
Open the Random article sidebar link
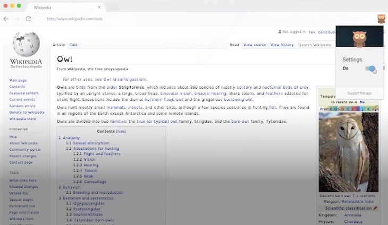point(22,106)
